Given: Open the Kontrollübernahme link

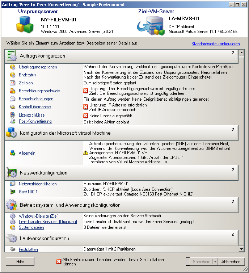Looking at the screenshot, I should coord(35,107).
